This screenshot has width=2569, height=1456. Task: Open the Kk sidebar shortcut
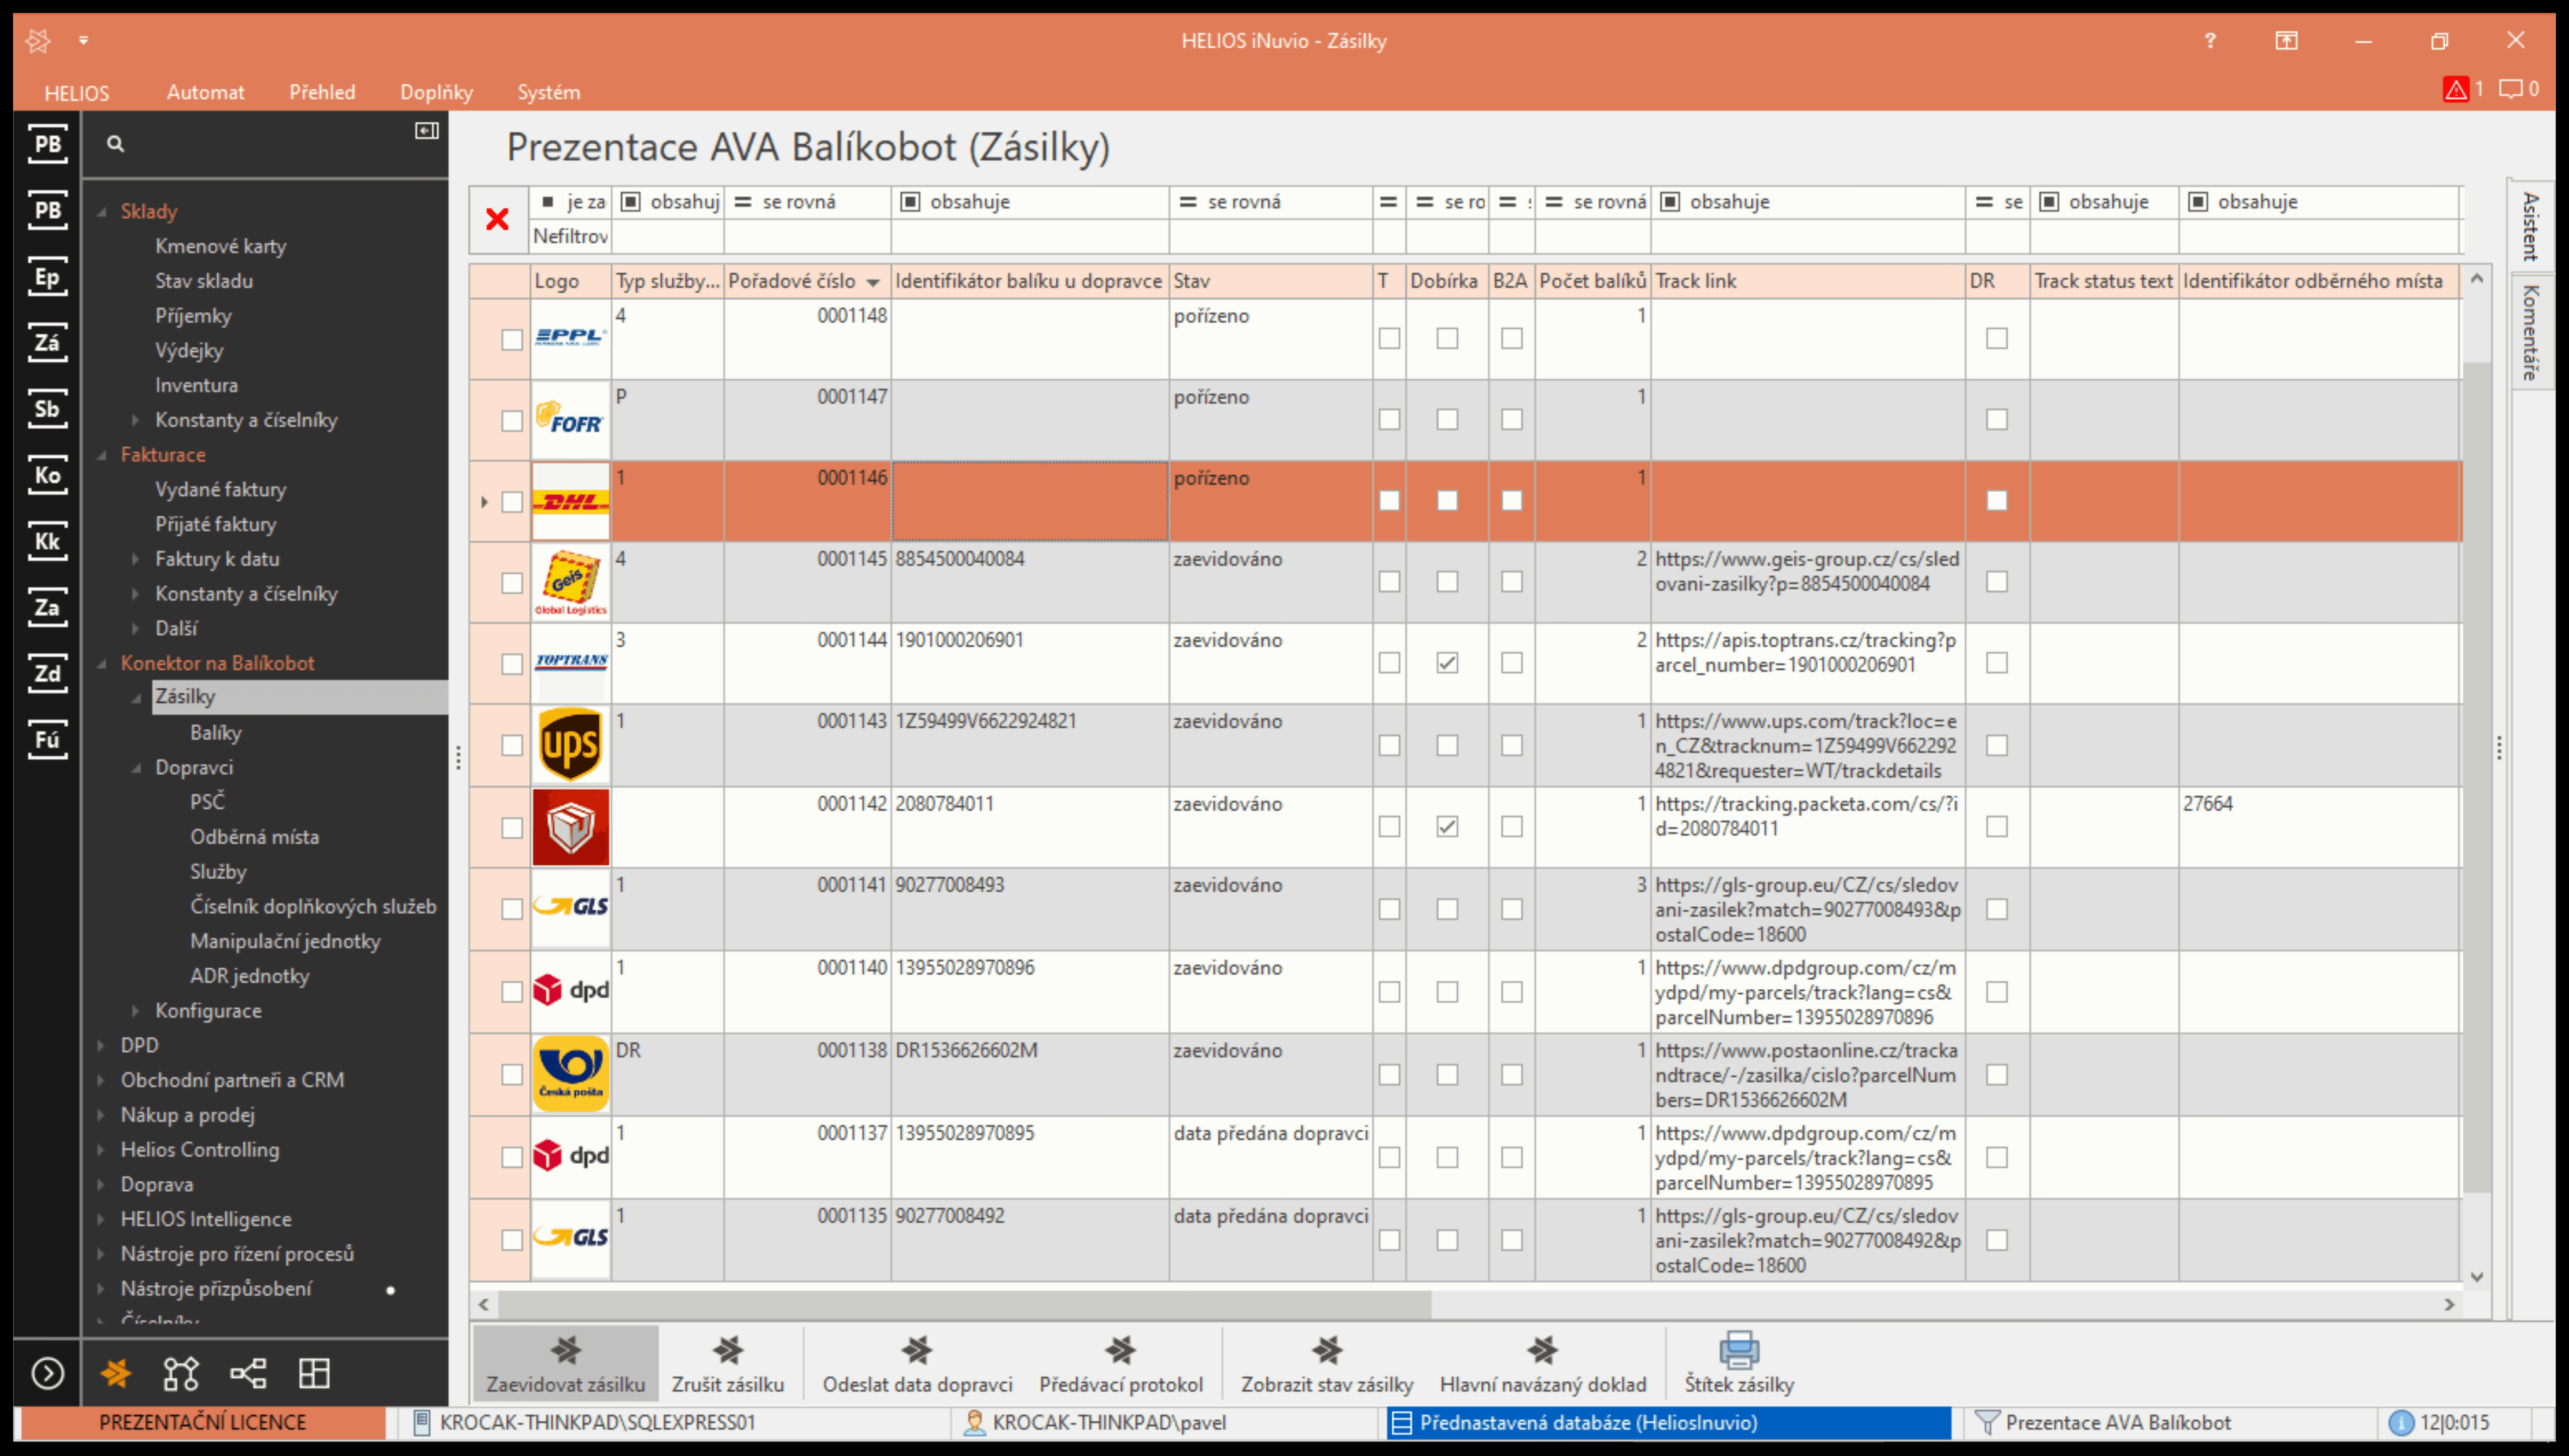pyautogui.click(x=47, y=541)
